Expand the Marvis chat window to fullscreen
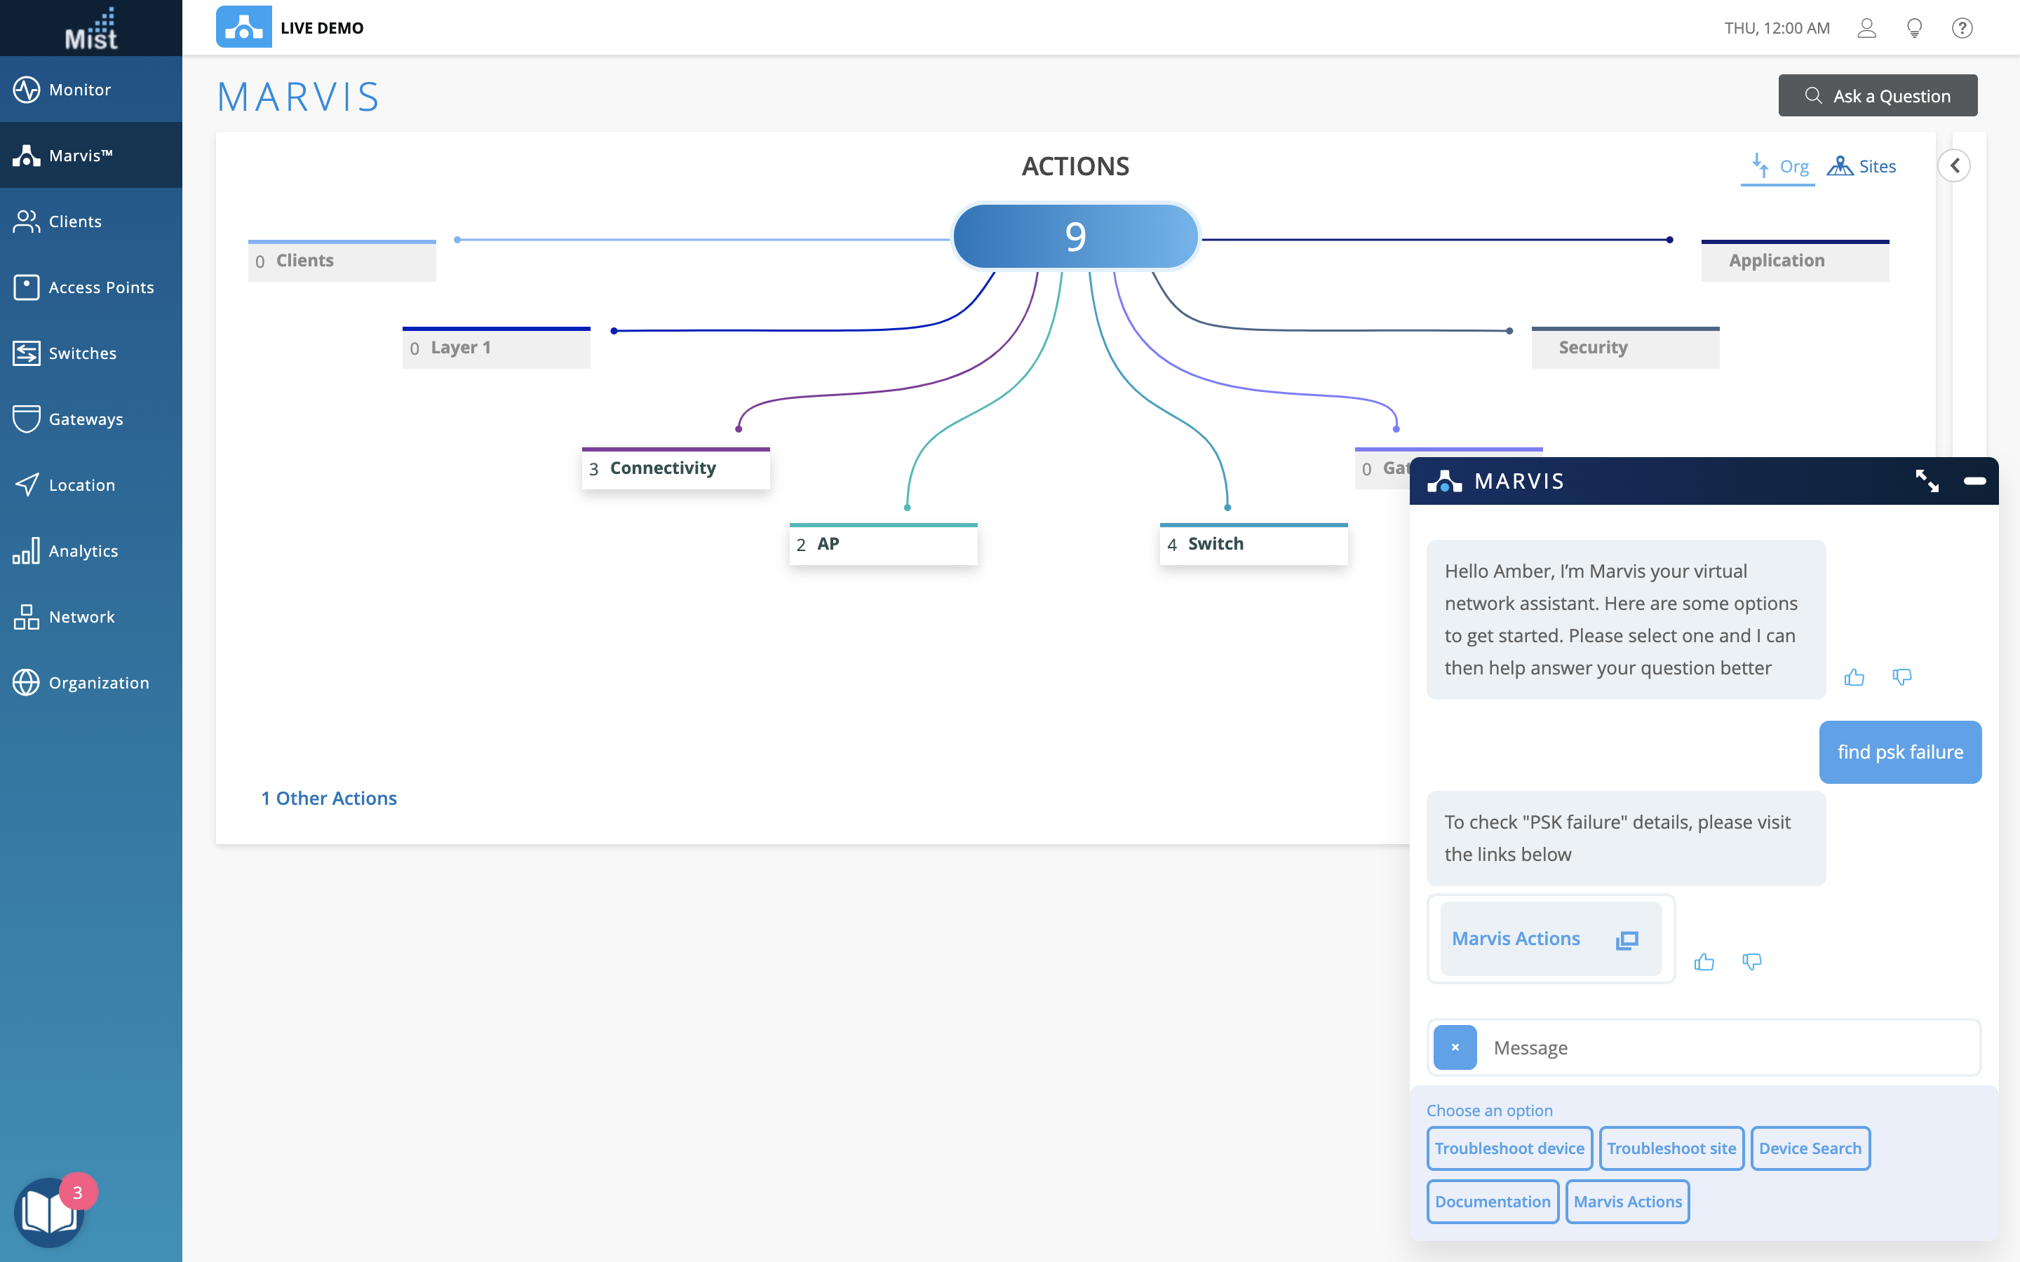The height and width of the screenshot is (1262, 2020). 1927,481
